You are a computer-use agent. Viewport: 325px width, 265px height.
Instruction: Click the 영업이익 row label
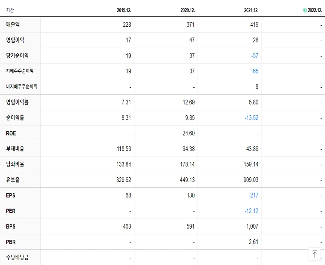pos(15,40)
